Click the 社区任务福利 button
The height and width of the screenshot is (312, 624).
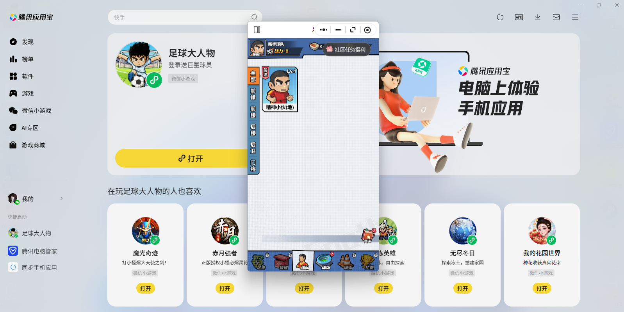coord(346,50)
